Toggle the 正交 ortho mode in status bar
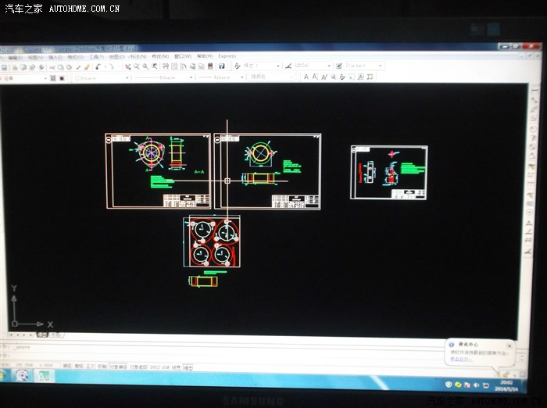Image resolution: width=547 pixels, height=408 pixels. [89, 365]
